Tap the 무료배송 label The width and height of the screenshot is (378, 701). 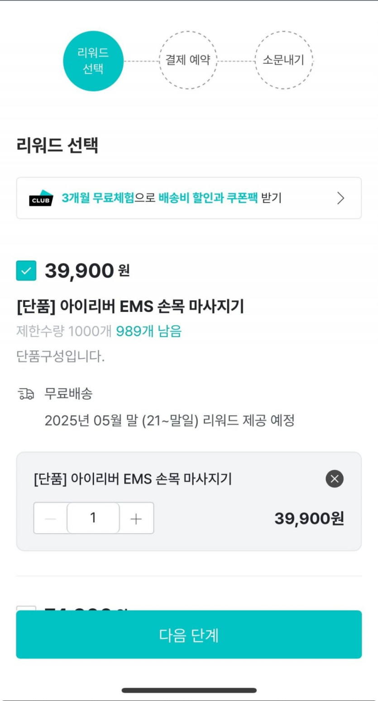click(69, 394)
